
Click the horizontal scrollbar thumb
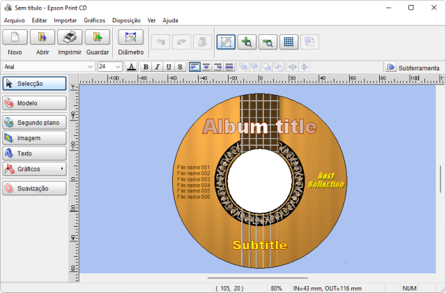point(257,278)
